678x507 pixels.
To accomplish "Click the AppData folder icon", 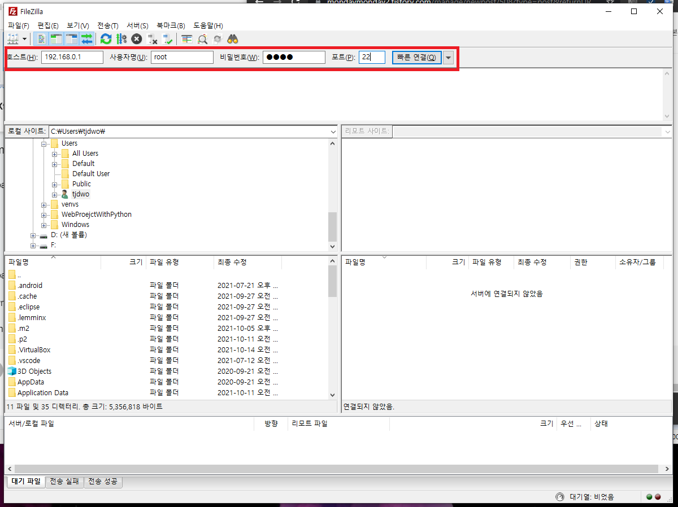I will (12, 382).
